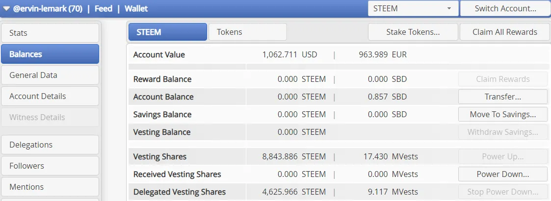Click the Power Down... button
Image resolution: width=551 pixels, height=201 pixels.
click(x=503, y=175)
